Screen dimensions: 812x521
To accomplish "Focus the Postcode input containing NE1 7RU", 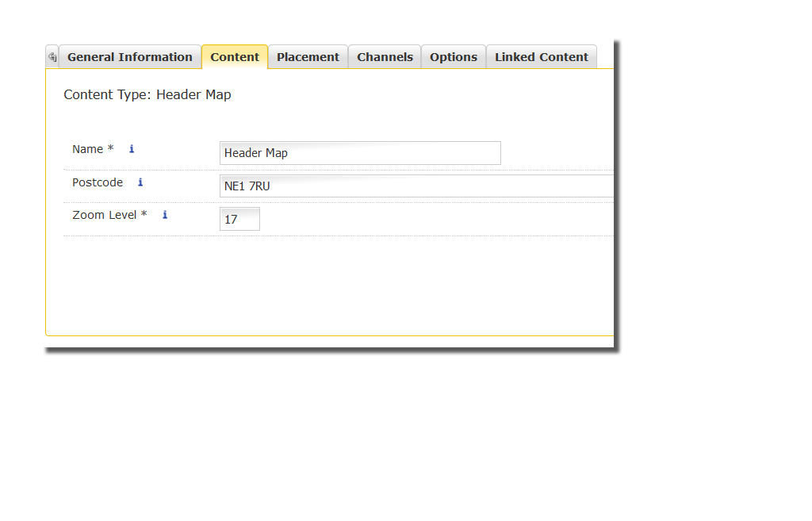I will click(x=416, y=186).
